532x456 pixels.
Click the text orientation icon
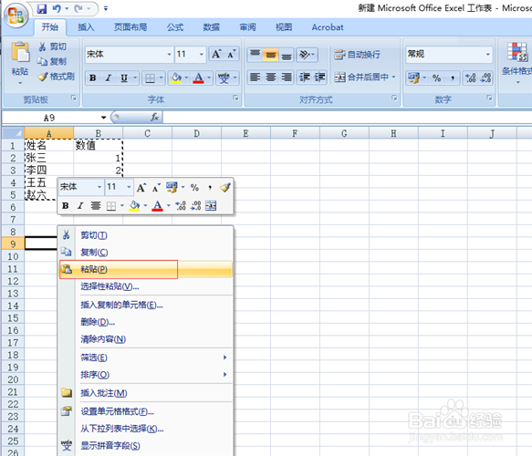305,54
